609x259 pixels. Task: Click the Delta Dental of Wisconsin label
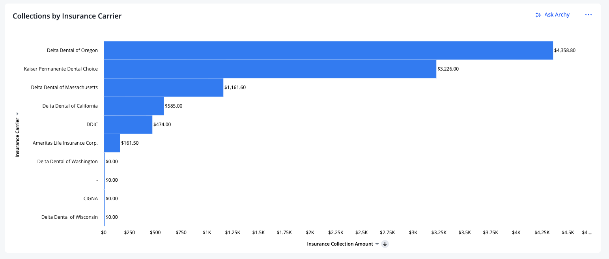(69, 217)
